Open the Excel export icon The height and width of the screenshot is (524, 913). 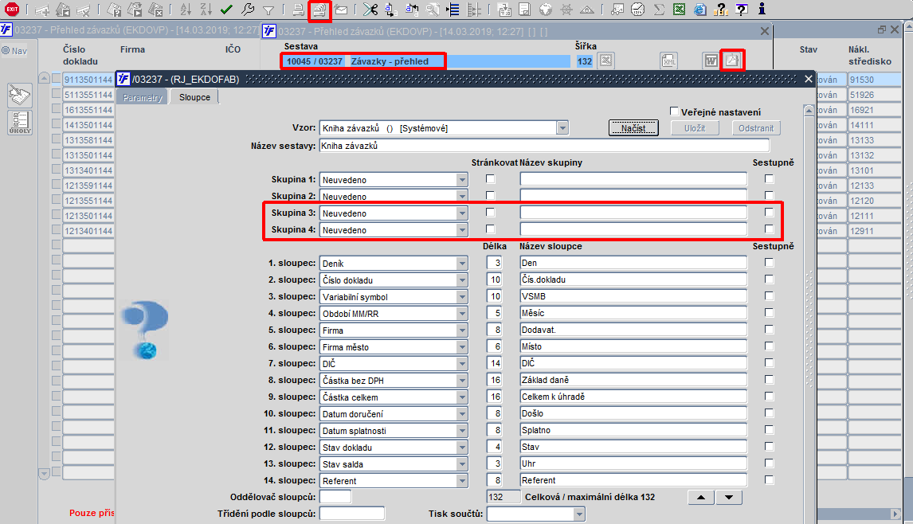[679, 10]
